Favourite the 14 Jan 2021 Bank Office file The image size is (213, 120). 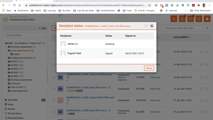pos(202,89)
